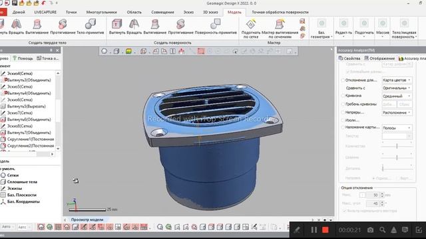Select surface Вытянуть (extrude) tool
The width and height of the screenshot is (426, 239).
[117, 27]
